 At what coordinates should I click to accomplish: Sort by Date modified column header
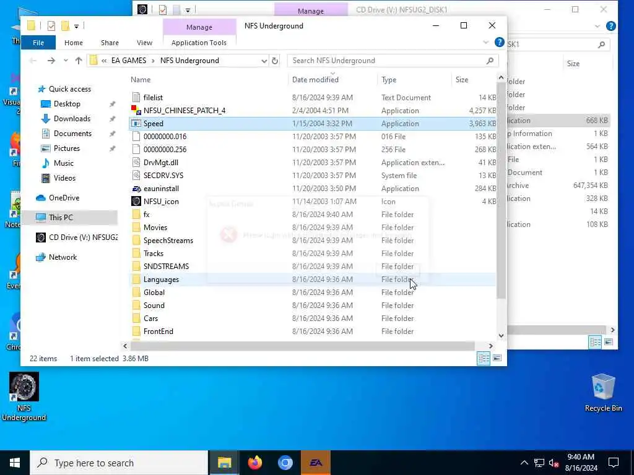click(315, 80)
